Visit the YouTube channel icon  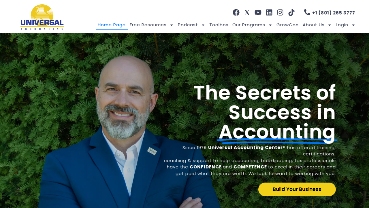click(x=258, y=12)
